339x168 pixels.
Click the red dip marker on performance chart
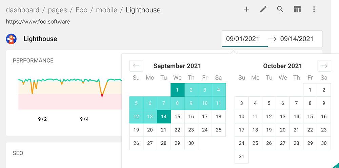[x=102, y=96]
